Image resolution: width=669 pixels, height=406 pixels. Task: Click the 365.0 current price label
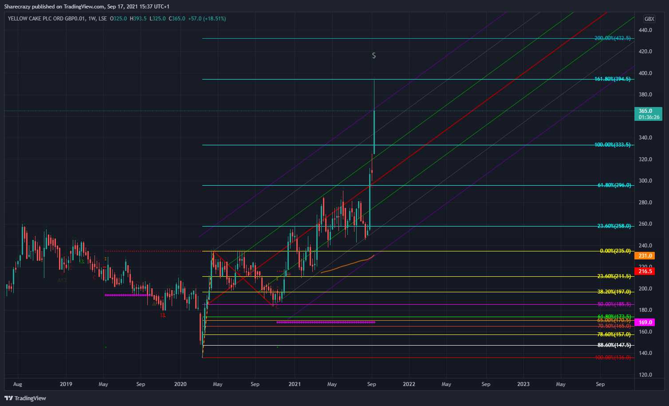click(x=648, y=114)
